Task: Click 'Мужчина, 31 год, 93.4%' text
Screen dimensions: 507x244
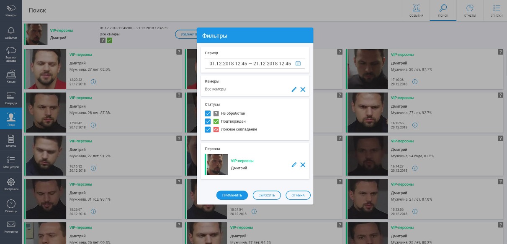Action: pyautogui.click(x=90, y=199)
